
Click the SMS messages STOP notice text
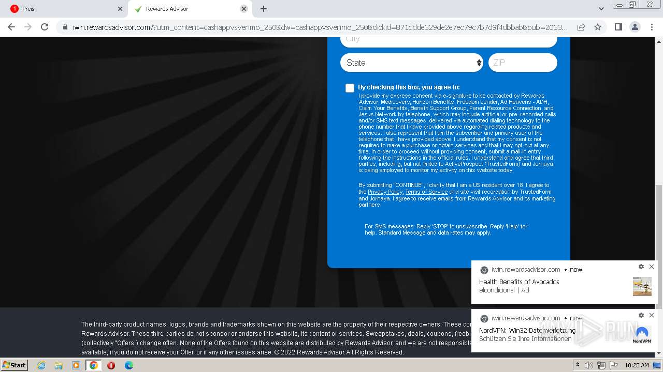446,229
